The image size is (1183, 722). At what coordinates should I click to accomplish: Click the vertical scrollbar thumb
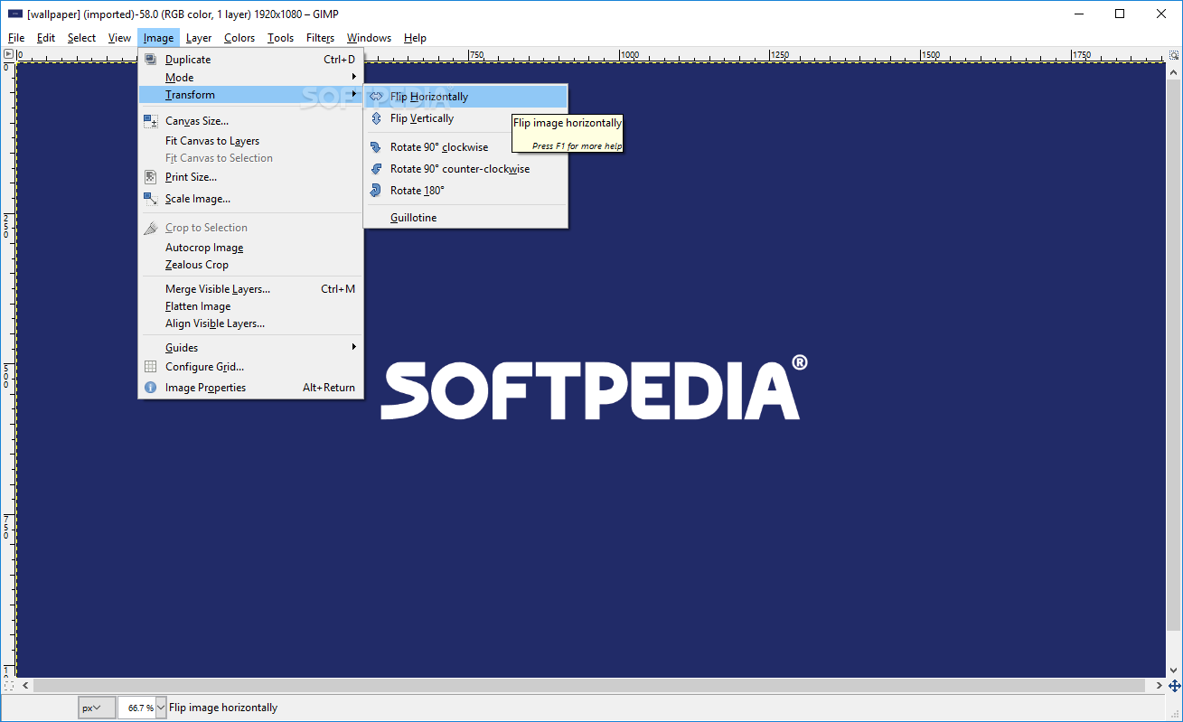click(x=1174, y=353)
